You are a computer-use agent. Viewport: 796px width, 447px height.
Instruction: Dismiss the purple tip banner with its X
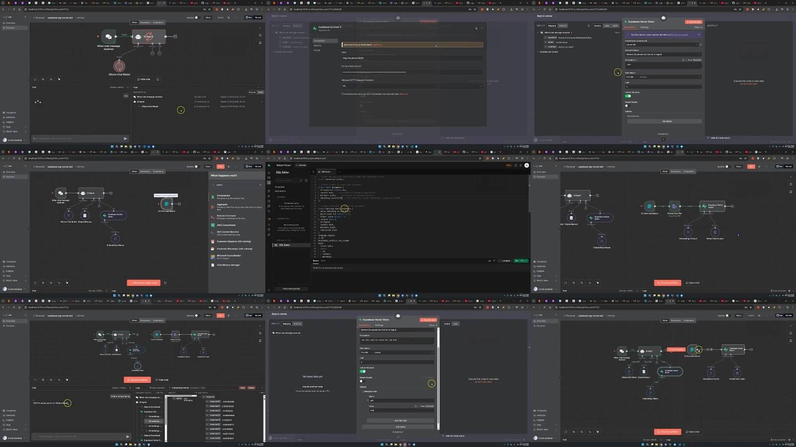coord(698,35)
